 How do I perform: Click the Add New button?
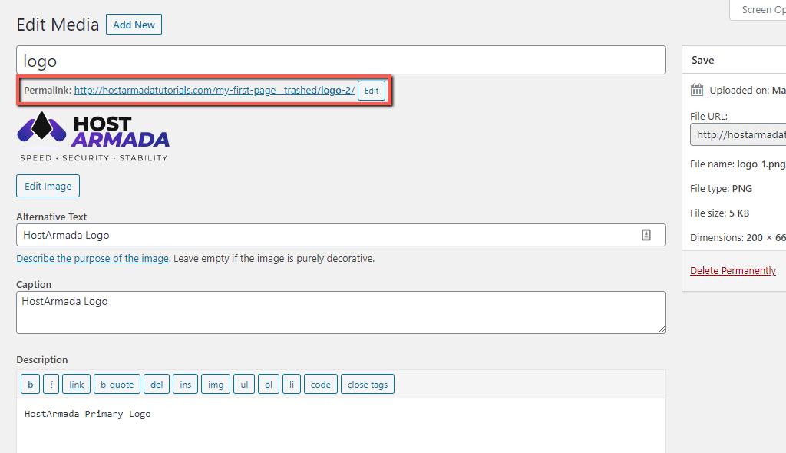pyautogui.click(x=134, y=25)
